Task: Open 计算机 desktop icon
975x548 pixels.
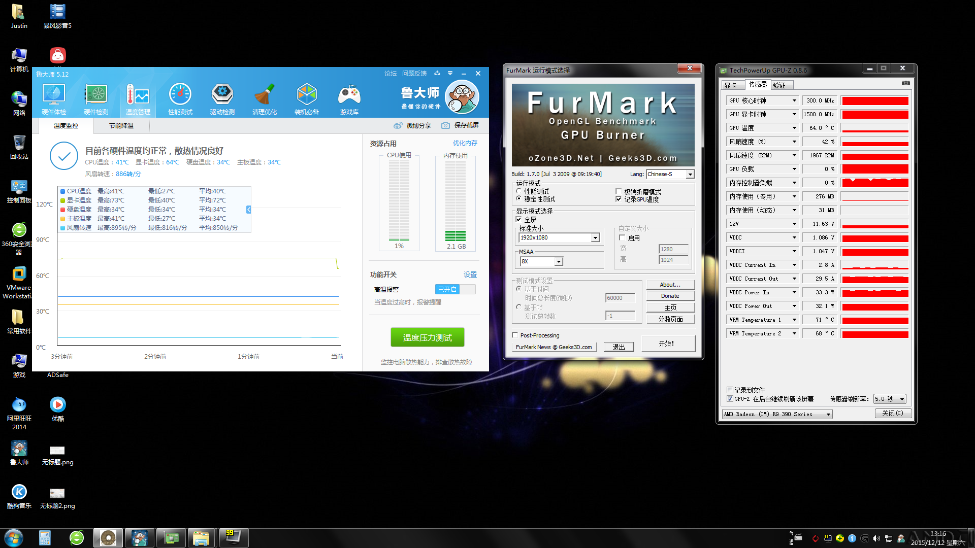Action: [19, 60]
